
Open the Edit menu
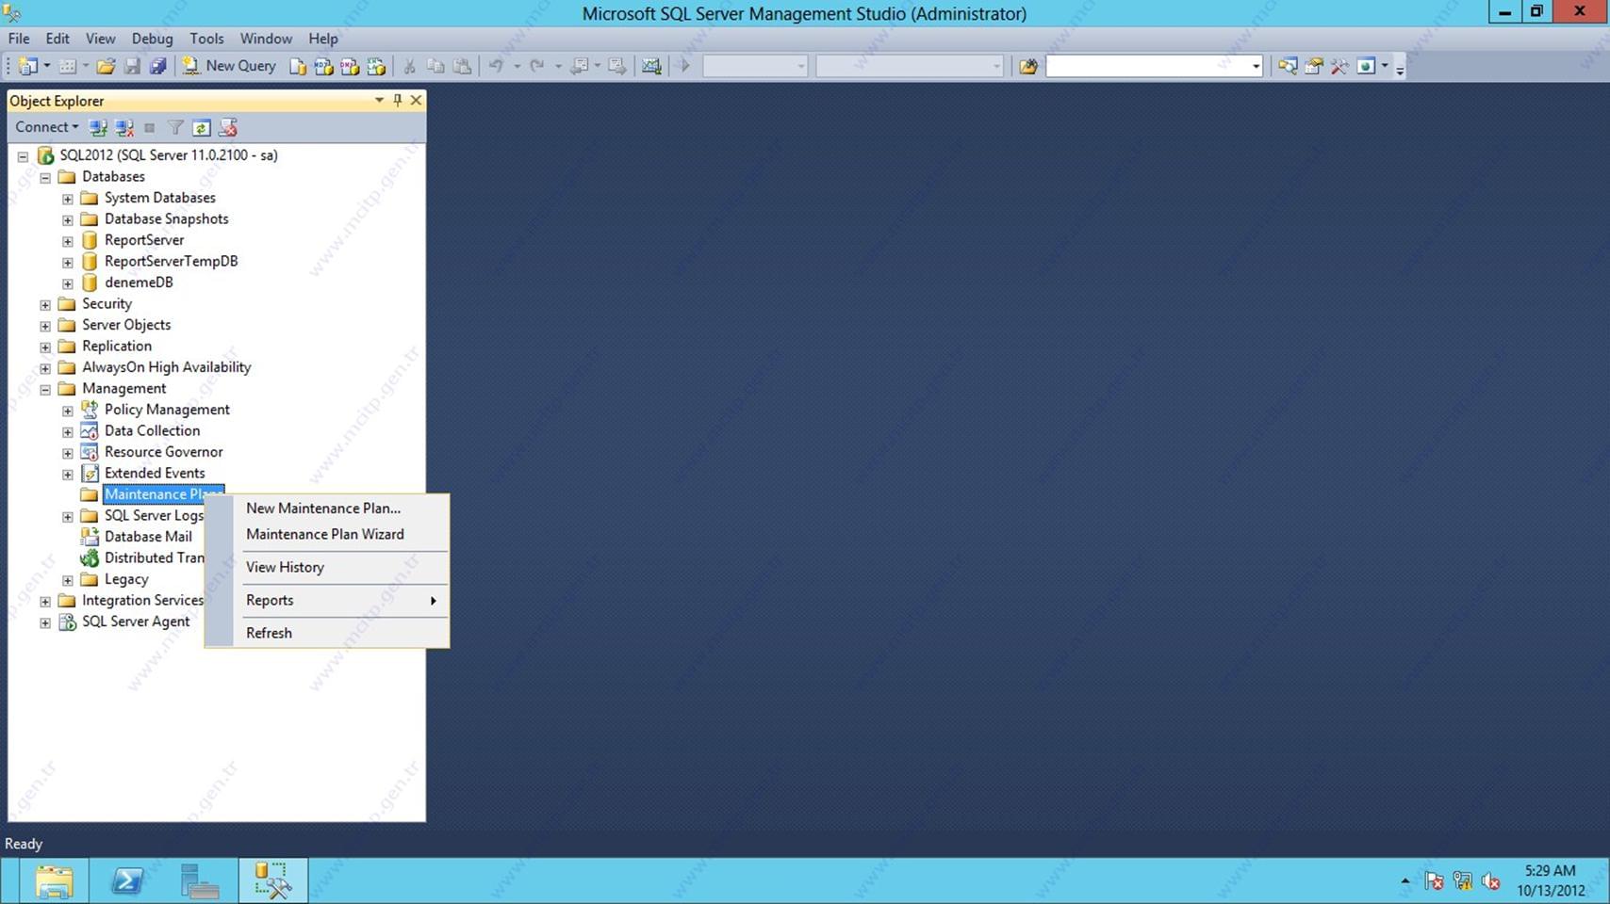pyautogui.click(x=57, y=39)
